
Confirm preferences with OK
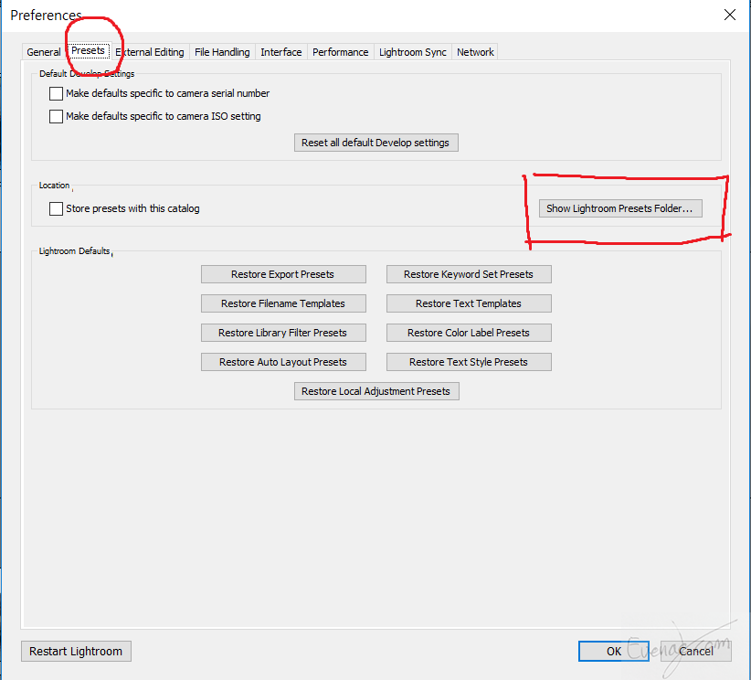614,652
